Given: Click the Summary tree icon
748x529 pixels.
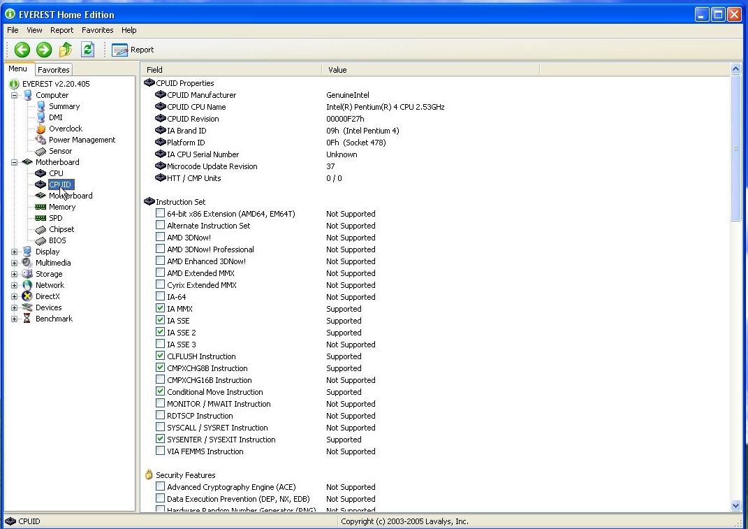Looking at the screenshot, I should click(x=41, y=106).
